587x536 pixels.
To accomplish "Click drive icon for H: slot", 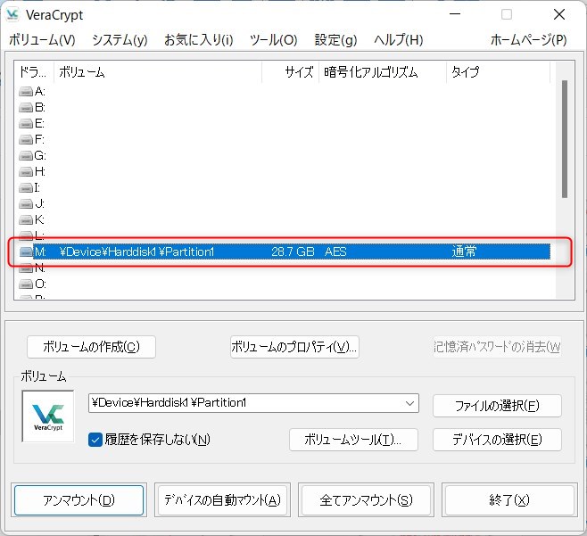I will point(26,172).
